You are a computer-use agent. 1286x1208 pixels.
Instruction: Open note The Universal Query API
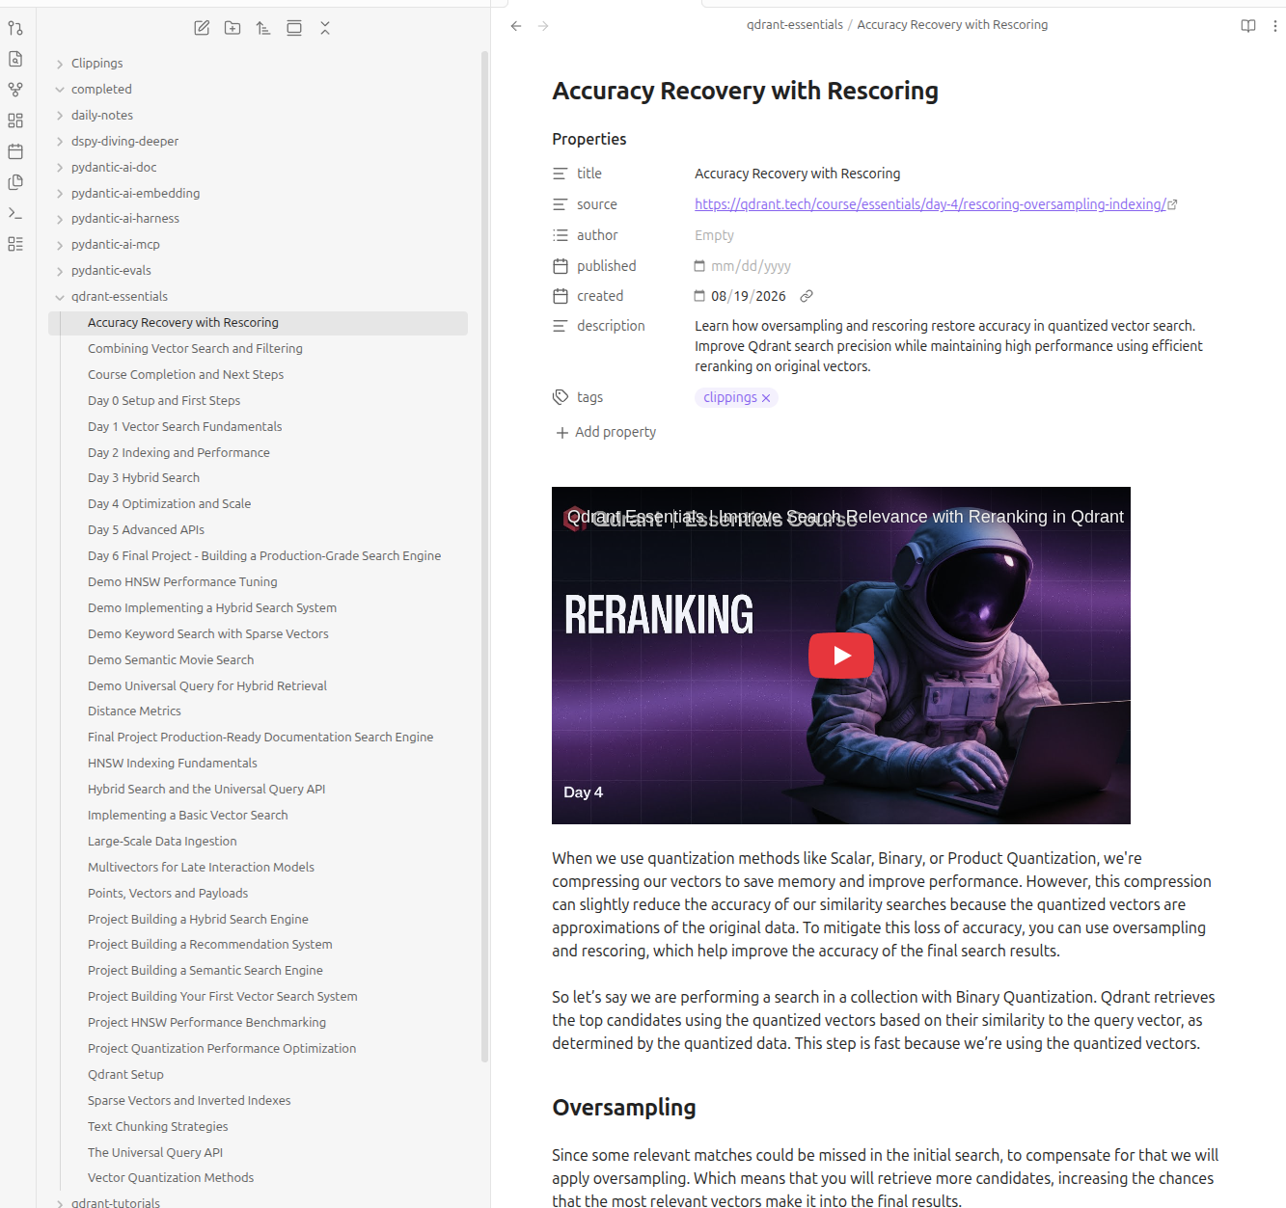click(155, 1153)
